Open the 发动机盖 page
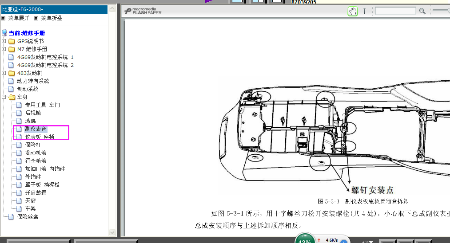The image size is (450, 243). pos(36,153)
